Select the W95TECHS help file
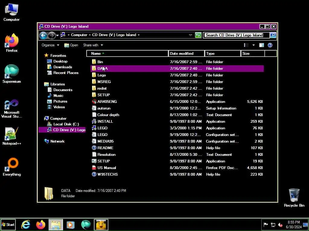Viewport: 309px width, 231px height. [x=177, y=174]
